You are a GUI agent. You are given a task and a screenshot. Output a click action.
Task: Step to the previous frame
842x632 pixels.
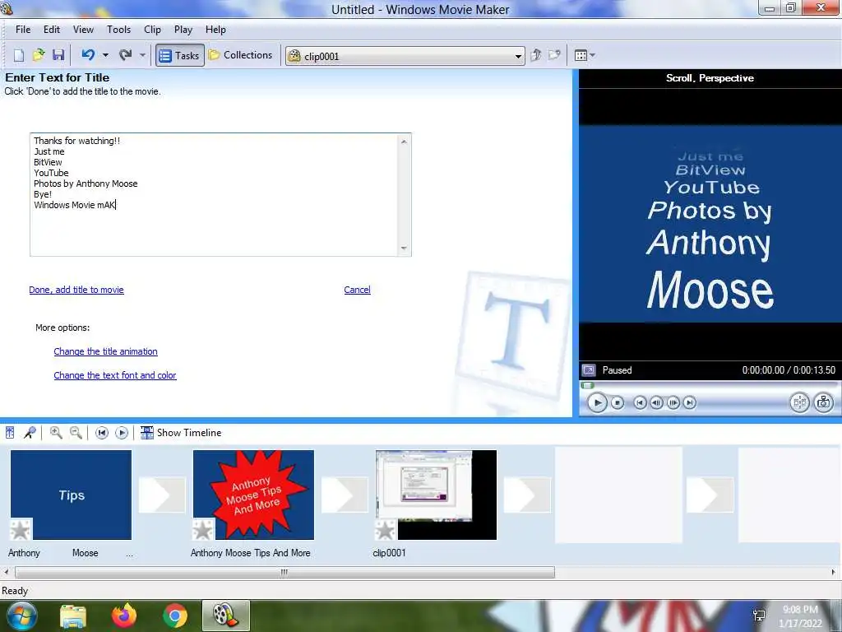coord(656,402)
